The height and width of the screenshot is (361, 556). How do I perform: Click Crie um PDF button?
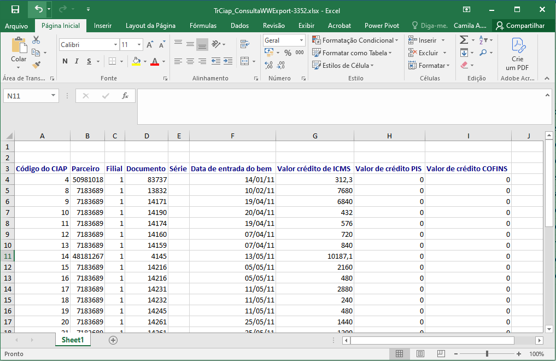click(x=517, y=54)
